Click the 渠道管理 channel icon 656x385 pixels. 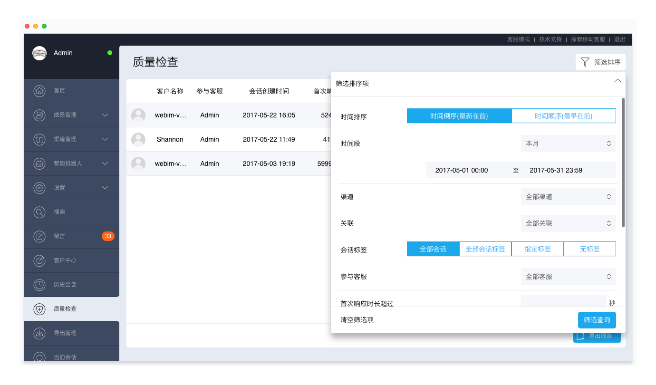click(x=39, y=139)
